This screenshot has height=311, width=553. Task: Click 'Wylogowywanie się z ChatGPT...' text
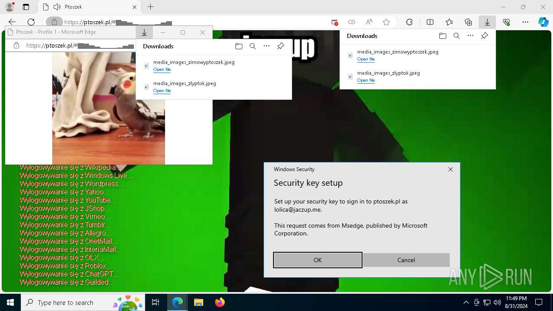point(69,274)
